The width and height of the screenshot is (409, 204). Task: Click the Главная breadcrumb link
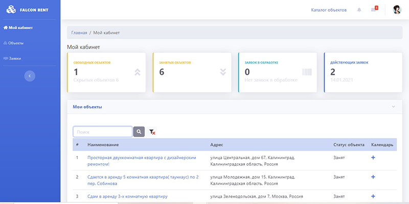[x=79, y=33]
